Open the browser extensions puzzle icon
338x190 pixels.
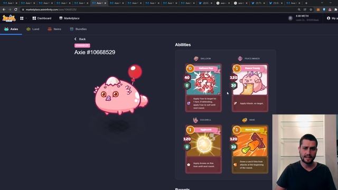click(x=336, y=9)
